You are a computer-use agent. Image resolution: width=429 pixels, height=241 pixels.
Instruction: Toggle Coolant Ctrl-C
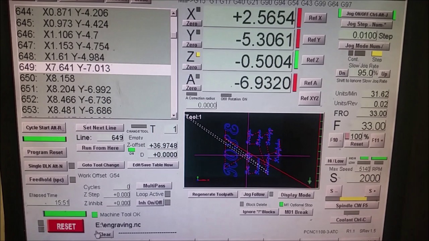pos(351,220)
